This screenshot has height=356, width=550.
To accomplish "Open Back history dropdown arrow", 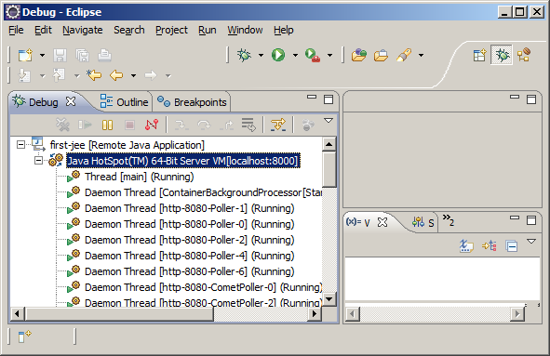I will (x=133, y=75).
